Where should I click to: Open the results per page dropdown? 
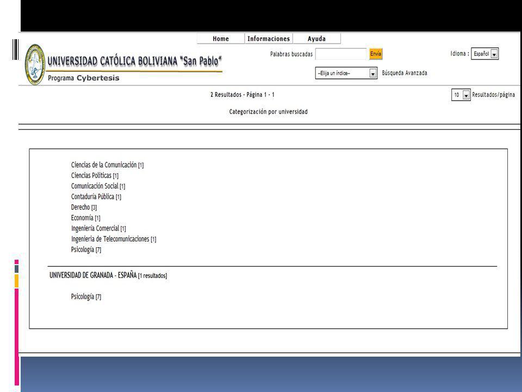click(x=461, y=95)
